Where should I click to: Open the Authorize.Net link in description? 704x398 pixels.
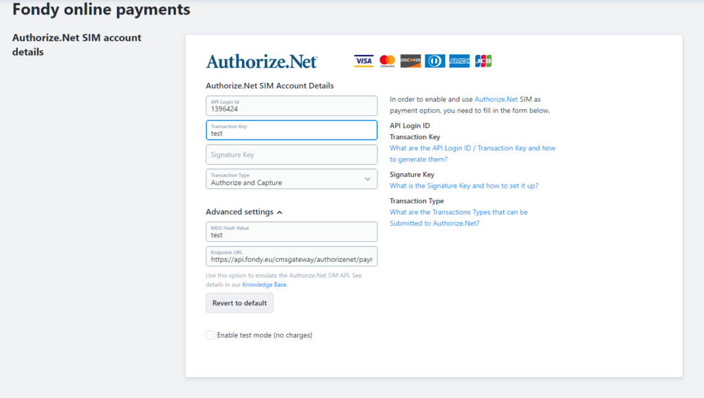(x=496, y=99)
